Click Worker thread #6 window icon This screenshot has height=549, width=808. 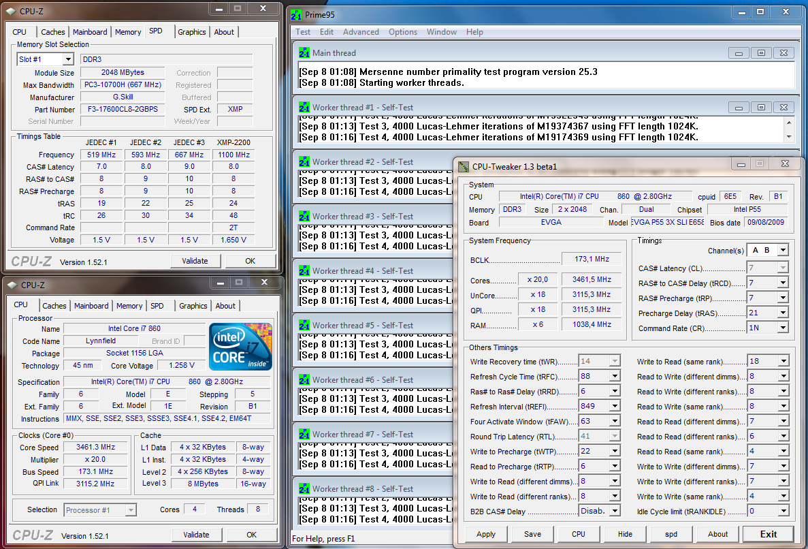click(304, 380)
